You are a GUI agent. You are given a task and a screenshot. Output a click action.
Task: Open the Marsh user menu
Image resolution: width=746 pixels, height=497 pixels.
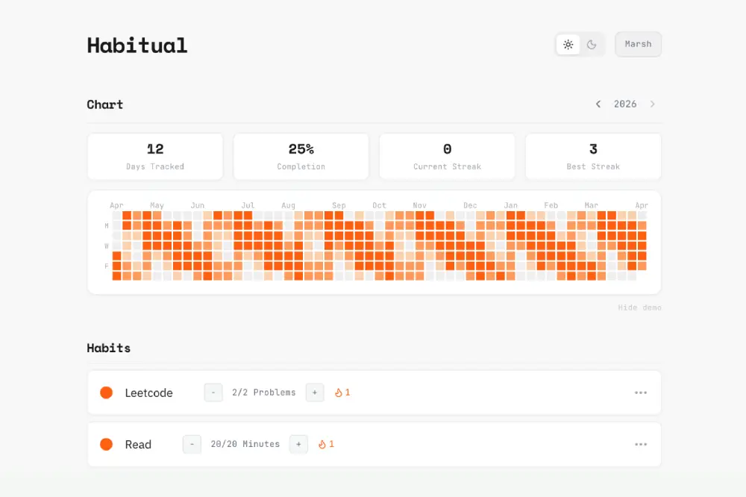[638, 45]
